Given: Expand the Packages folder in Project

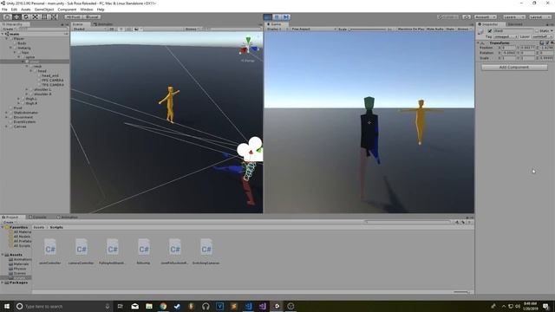Looking at the screenshot, I should point(3,283).
